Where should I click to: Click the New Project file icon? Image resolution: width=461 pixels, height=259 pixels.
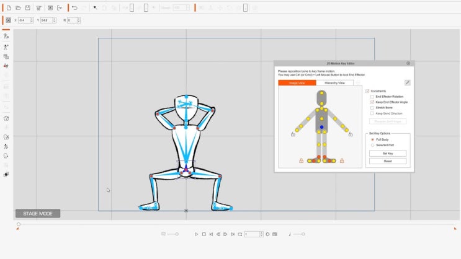coord(9,8)
